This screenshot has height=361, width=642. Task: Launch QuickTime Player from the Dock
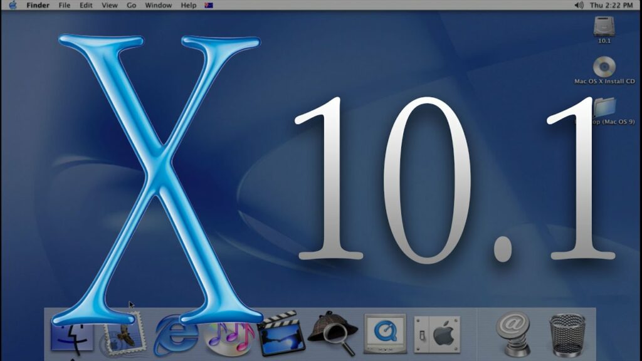(386, 333)
